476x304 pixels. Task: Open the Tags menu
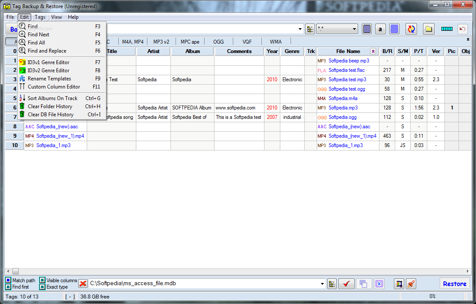(40, 17)
